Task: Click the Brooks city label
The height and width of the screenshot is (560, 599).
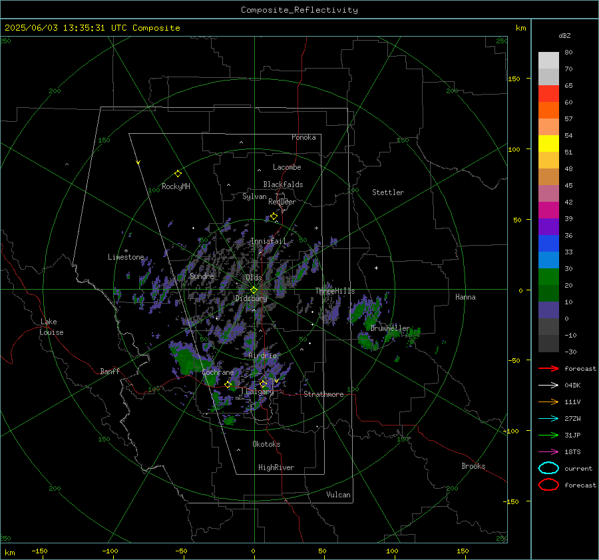Action: [473, 466]
